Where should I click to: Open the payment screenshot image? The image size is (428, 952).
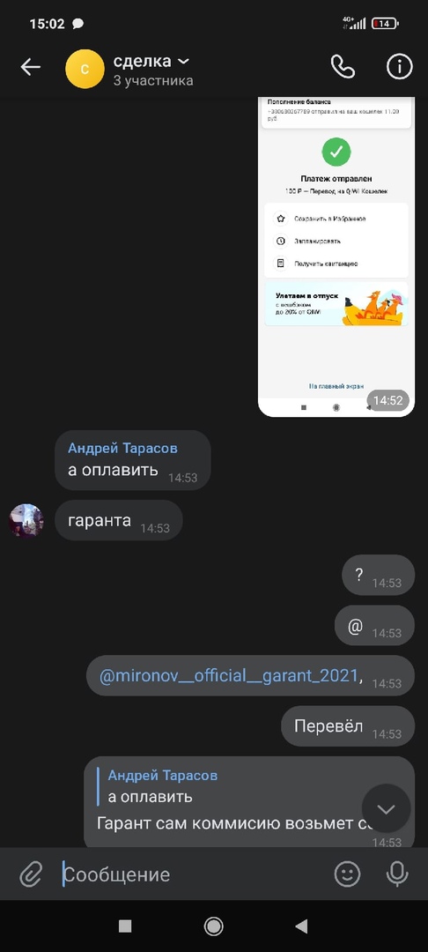pos(336,257)
